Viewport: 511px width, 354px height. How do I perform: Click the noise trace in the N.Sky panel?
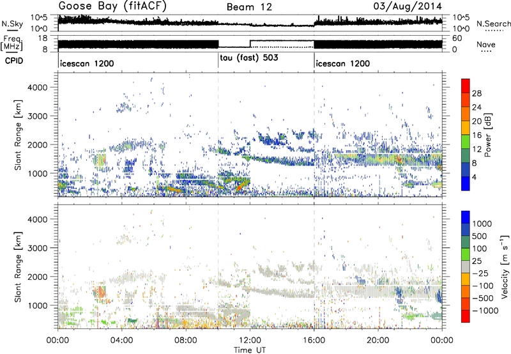click(250, 22)
